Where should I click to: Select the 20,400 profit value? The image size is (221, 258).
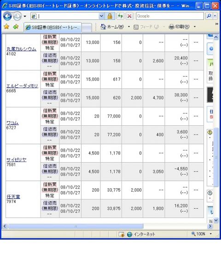(x=181, y=58)
